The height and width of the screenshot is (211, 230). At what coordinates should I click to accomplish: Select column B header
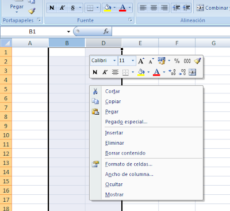pyautogui.click(x=67, y=43)
